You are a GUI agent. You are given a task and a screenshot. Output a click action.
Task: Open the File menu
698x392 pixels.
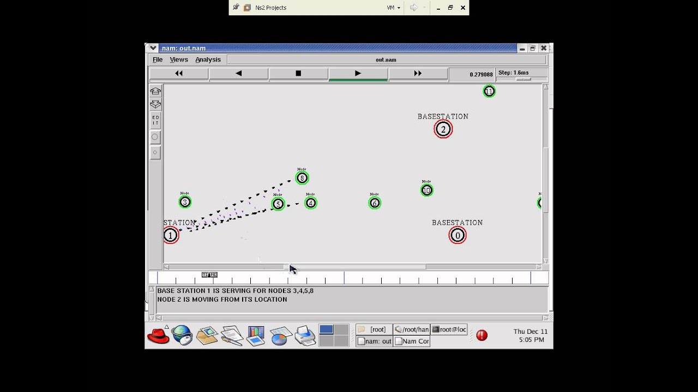[158, 60]
